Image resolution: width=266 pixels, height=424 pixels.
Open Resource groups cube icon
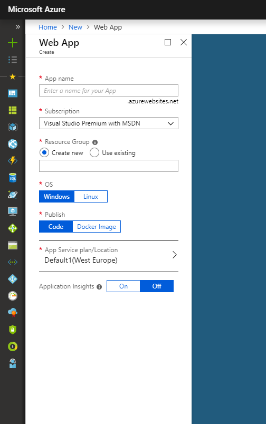pos(13,127)
